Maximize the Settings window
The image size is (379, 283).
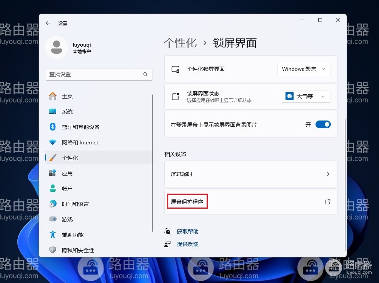coord(320,20)
